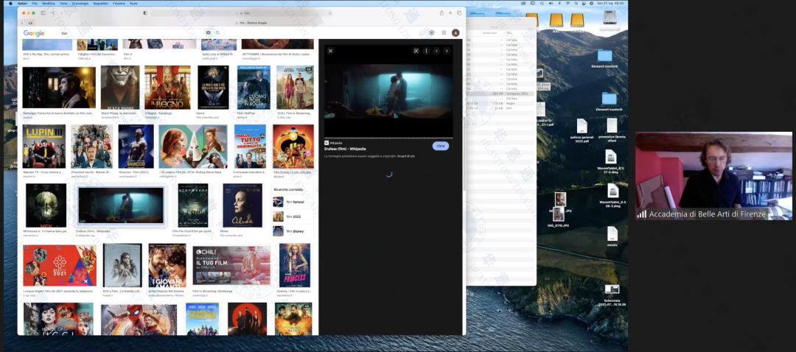Click the Google logo
Viewport: 796px width, 352px height.
click(x=34, y=33)
